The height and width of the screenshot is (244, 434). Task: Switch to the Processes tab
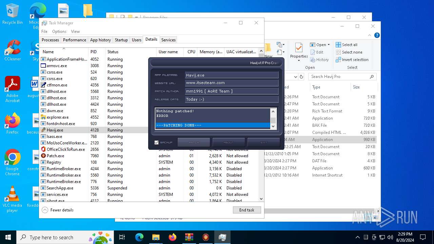(x=50, y=40)
